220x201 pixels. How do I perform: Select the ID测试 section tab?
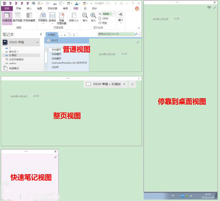click(52, 35)
